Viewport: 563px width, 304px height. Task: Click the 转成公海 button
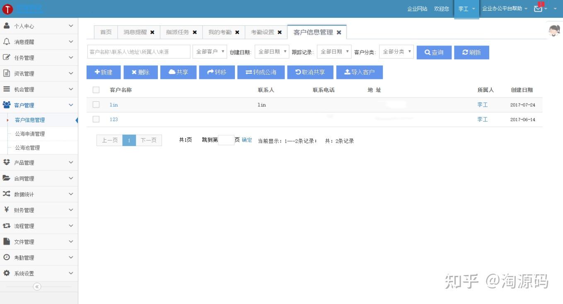(261, 72)
